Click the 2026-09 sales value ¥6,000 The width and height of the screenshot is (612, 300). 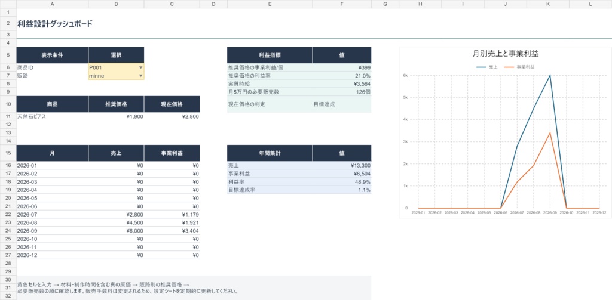pyautogui.click(x=116, y=230)
